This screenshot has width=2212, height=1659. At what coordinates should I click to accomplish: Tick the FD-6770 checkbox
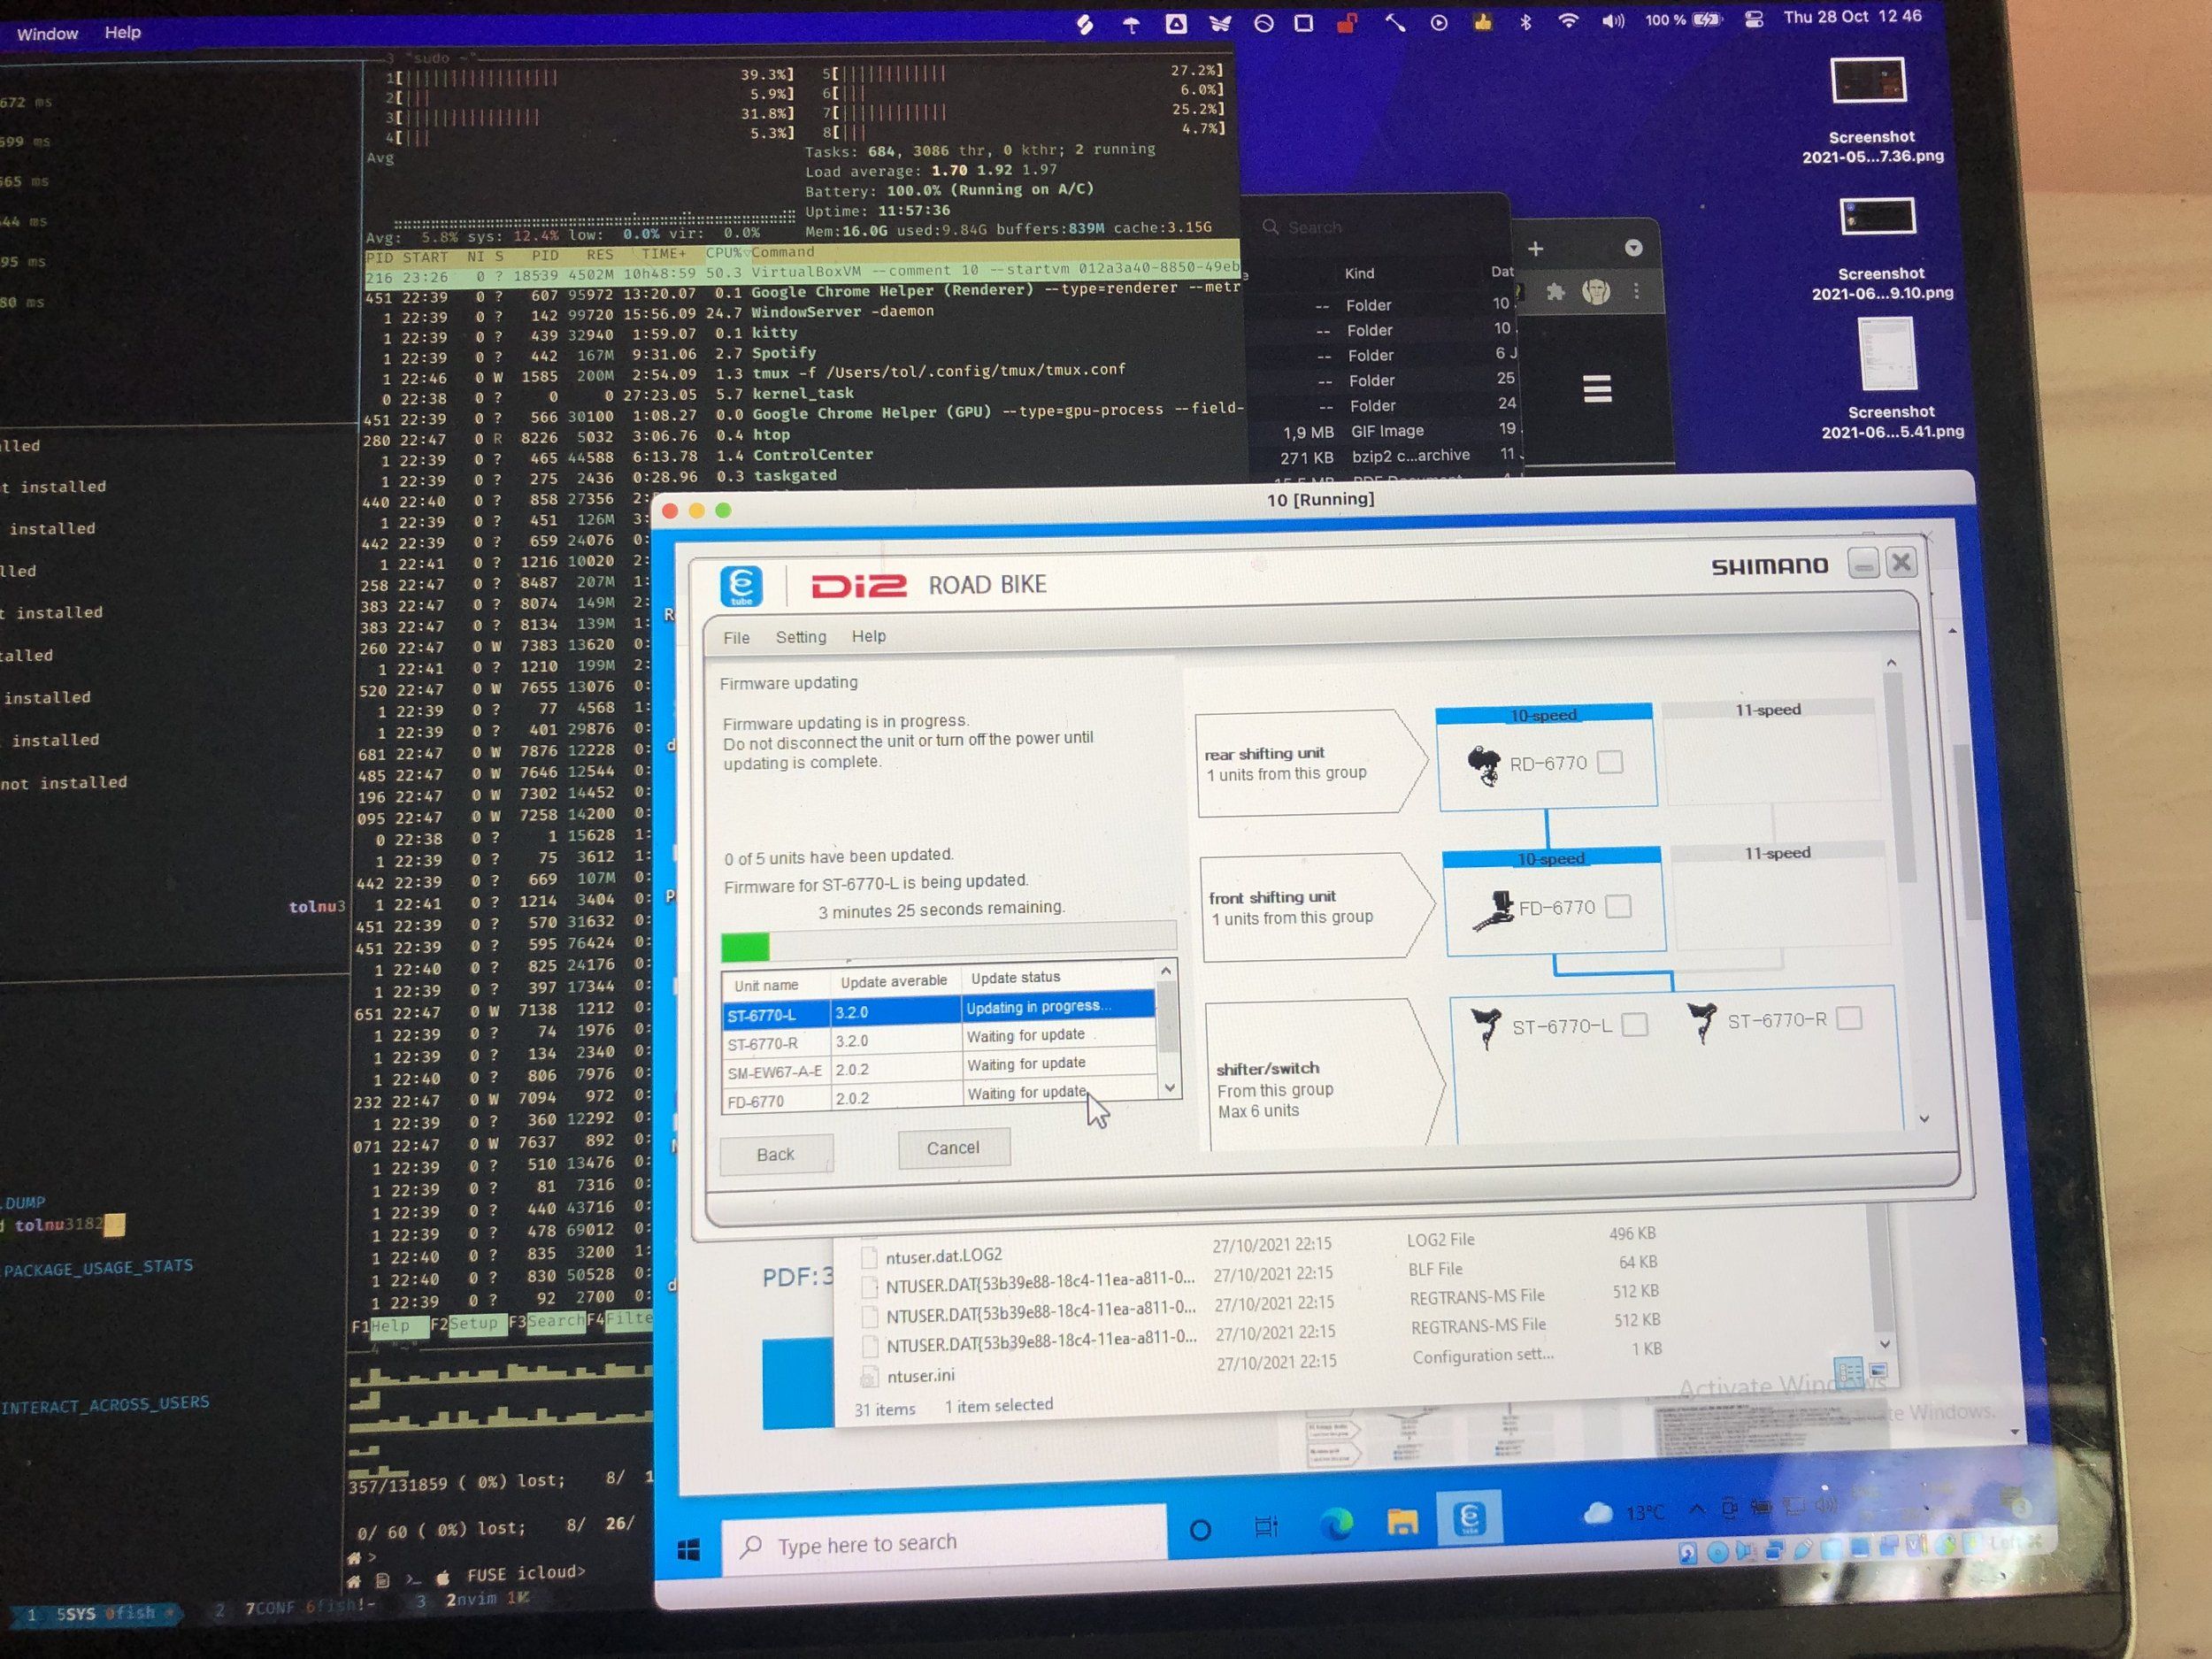1618,907
